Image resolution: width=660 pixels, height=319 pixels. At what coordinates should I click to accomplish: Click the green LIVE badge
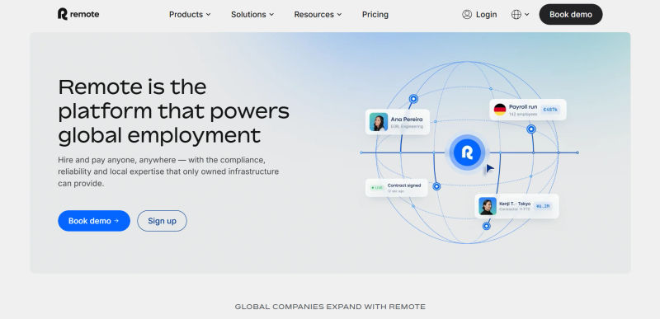pyautogui.click(x=377, y=187)
